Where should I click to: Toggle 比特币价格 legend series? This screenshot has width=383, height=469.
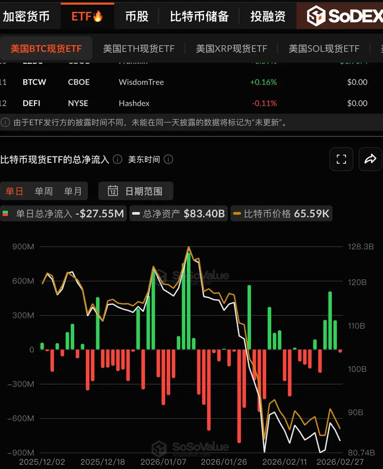(281, 213)
